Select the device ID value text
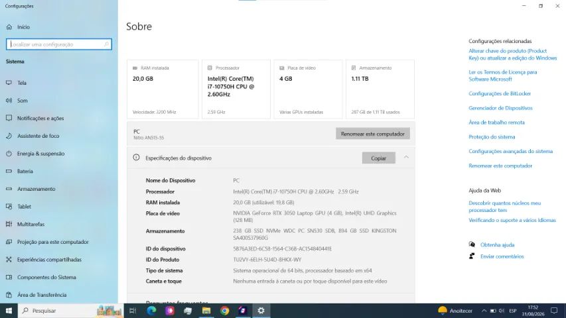The image size is (566, 318). point(282,249)
